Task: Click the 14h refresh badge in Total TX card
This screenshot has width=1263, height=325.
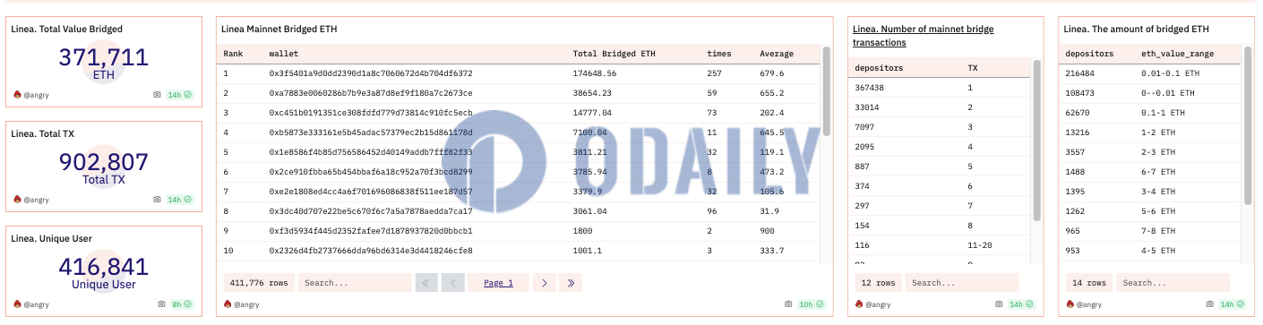Action: (180, 200)
